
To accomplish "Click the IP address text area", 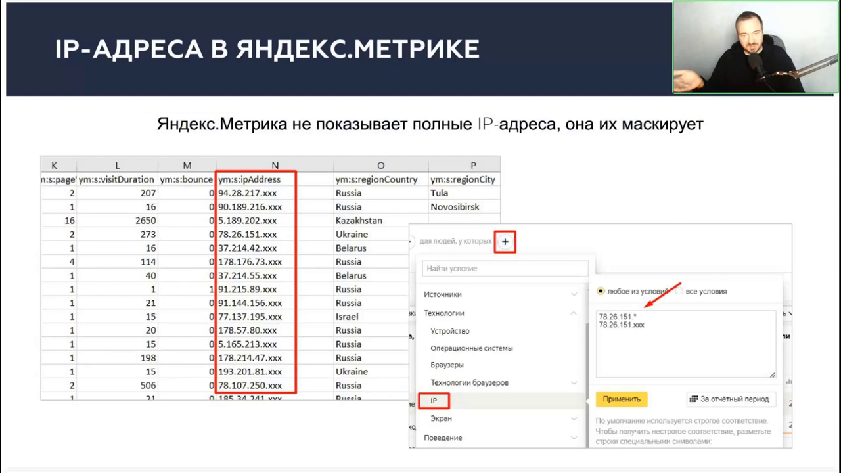I will (686, 344).
